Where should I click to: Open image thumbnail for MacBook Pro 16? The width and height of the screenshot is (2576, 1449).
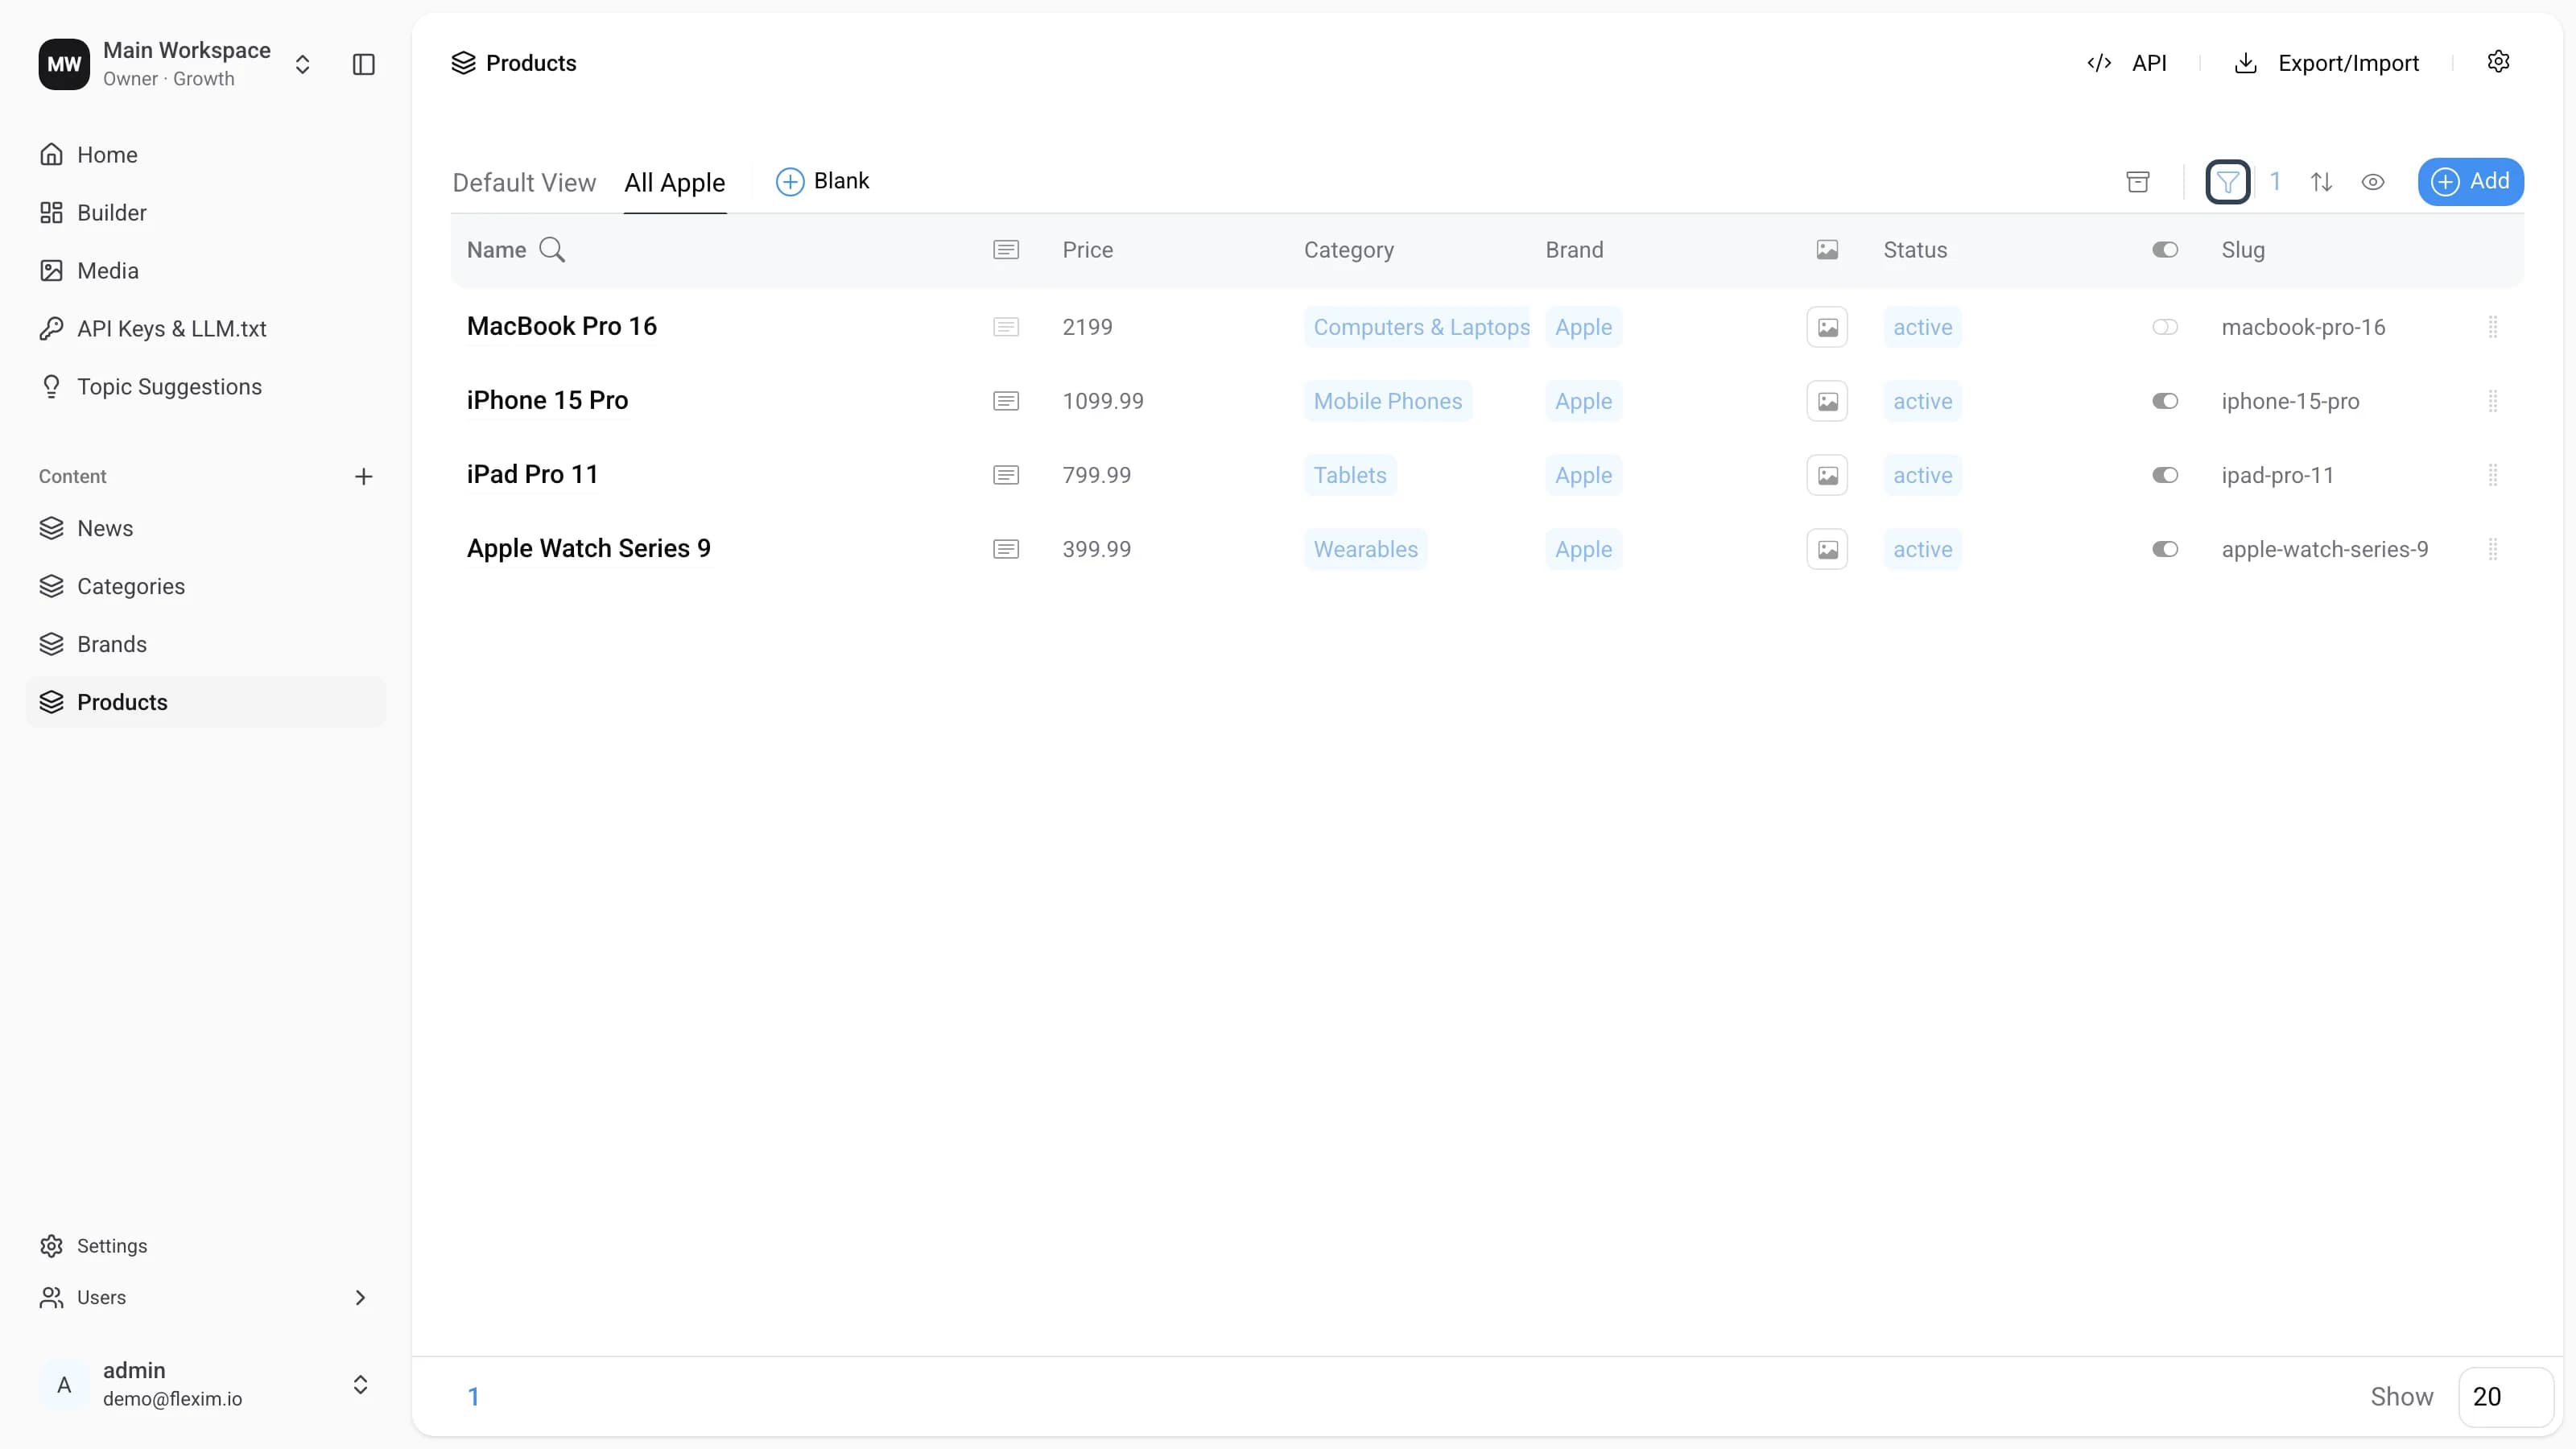1827,327
